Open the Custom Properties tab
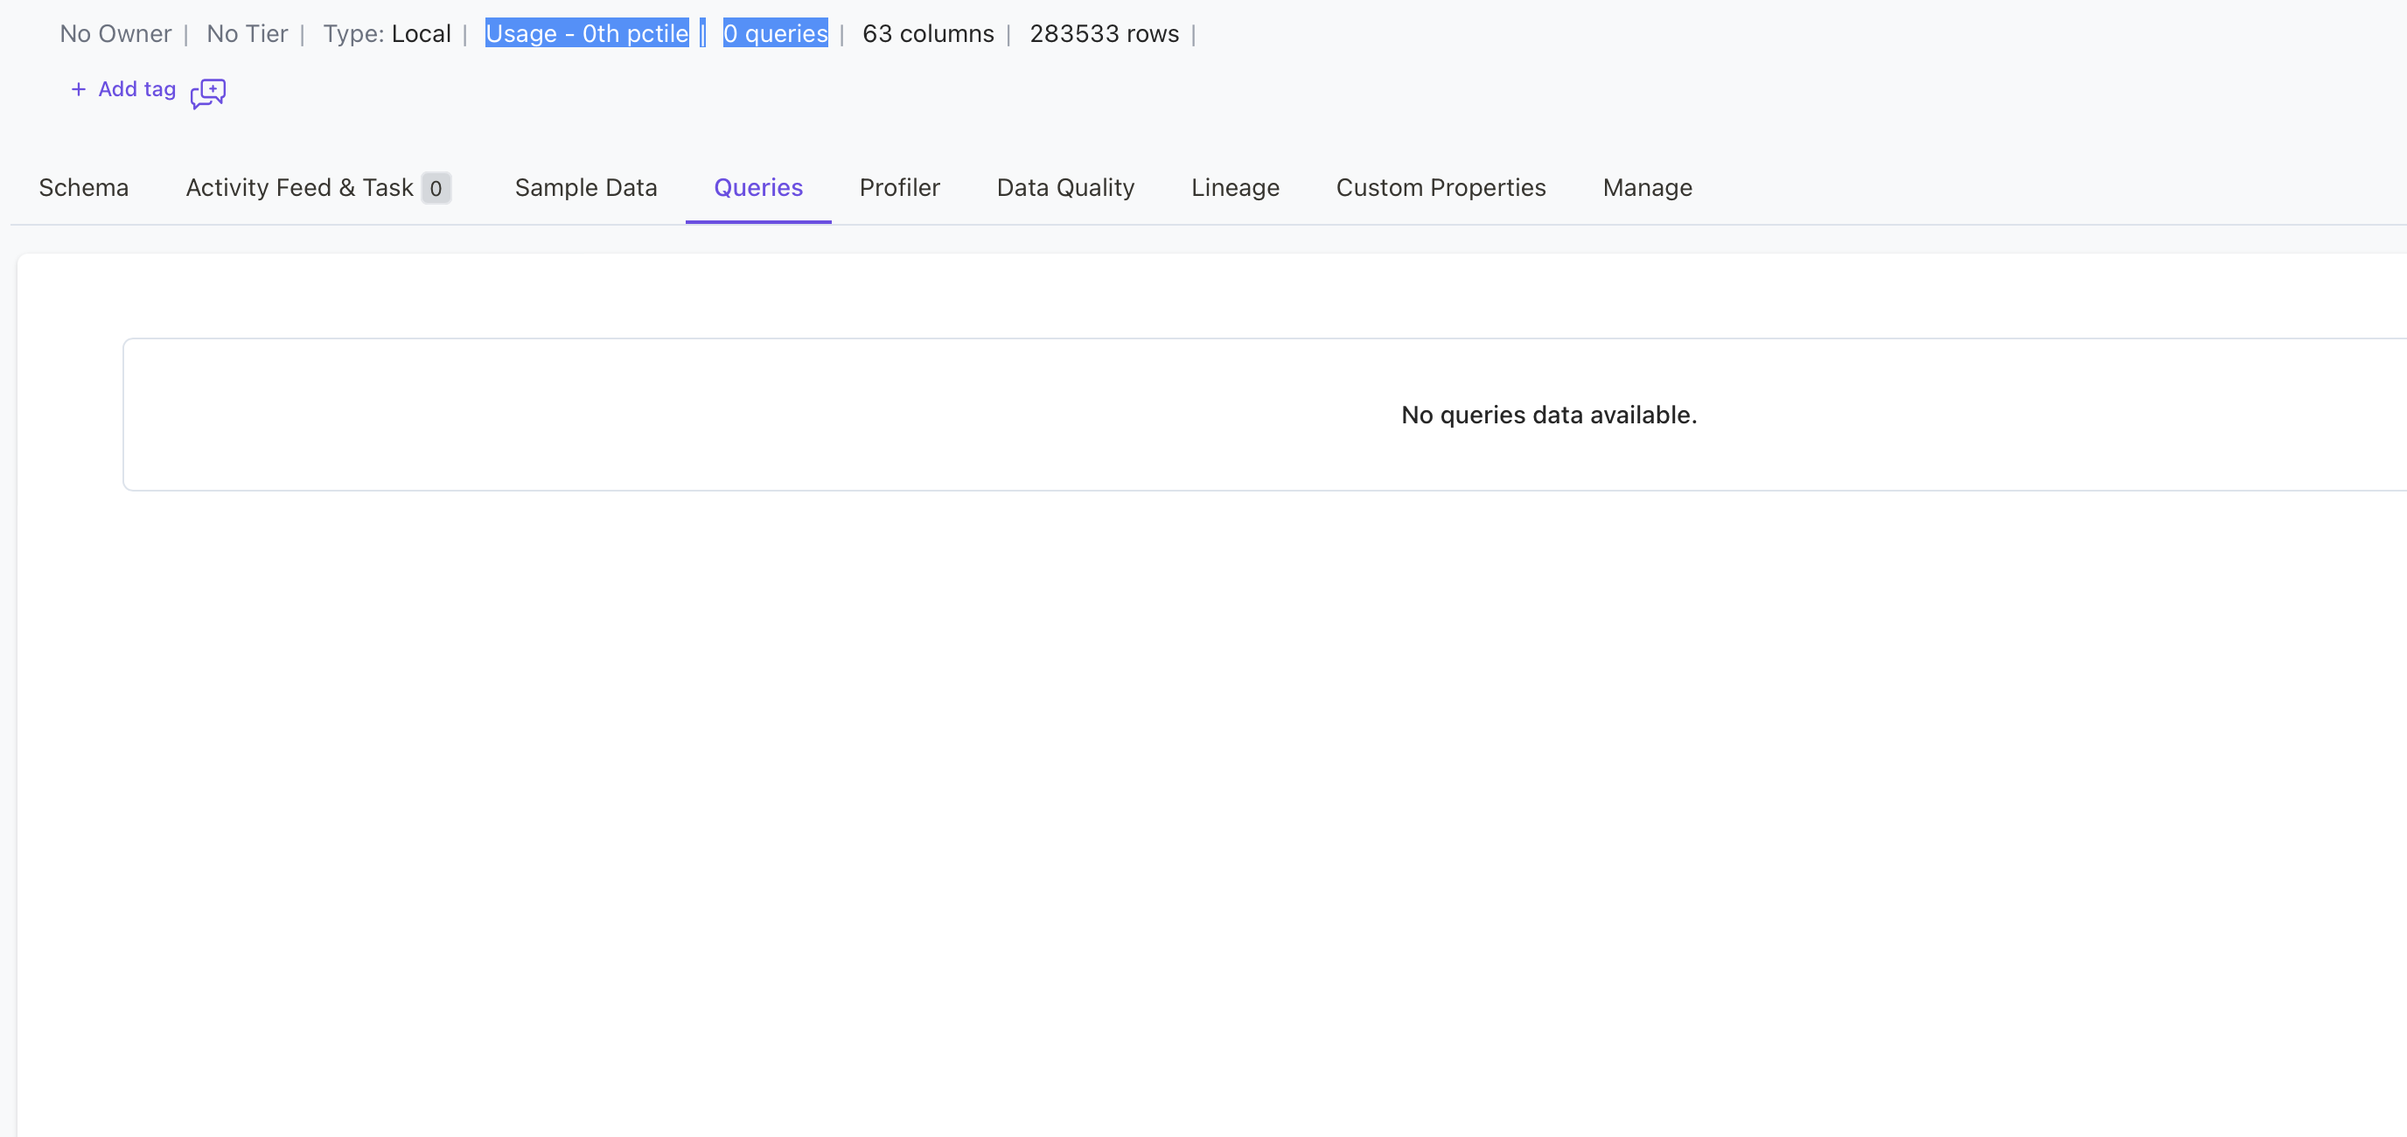 1440,188
